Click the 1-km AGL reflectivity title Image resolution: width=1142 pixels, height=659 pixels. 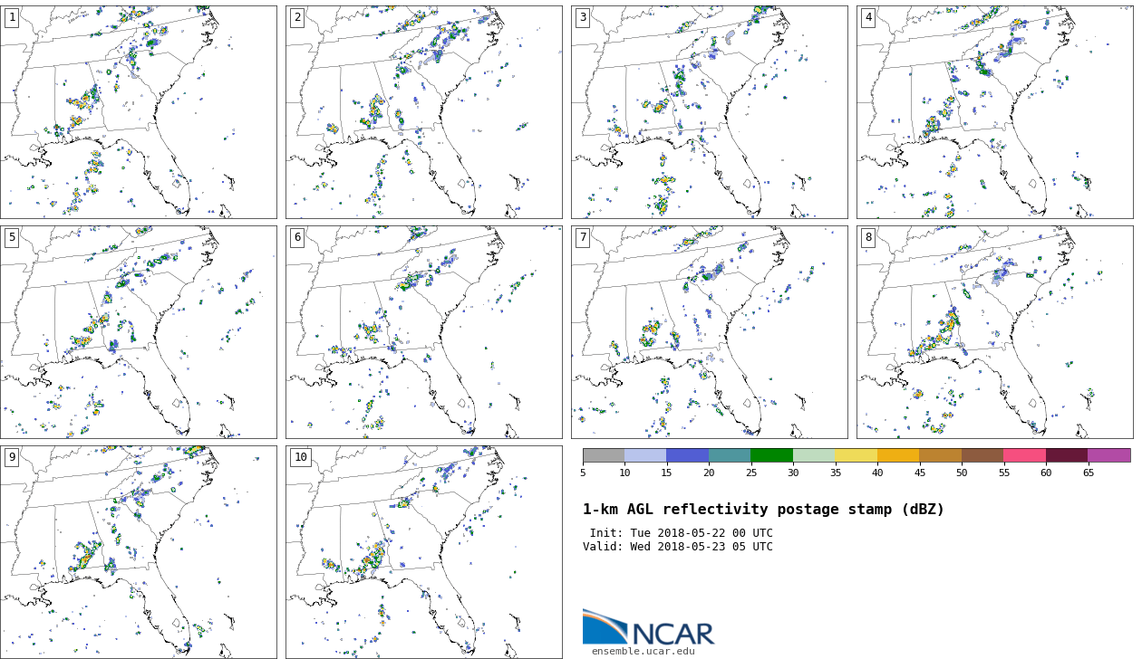(x=763, y=510)
